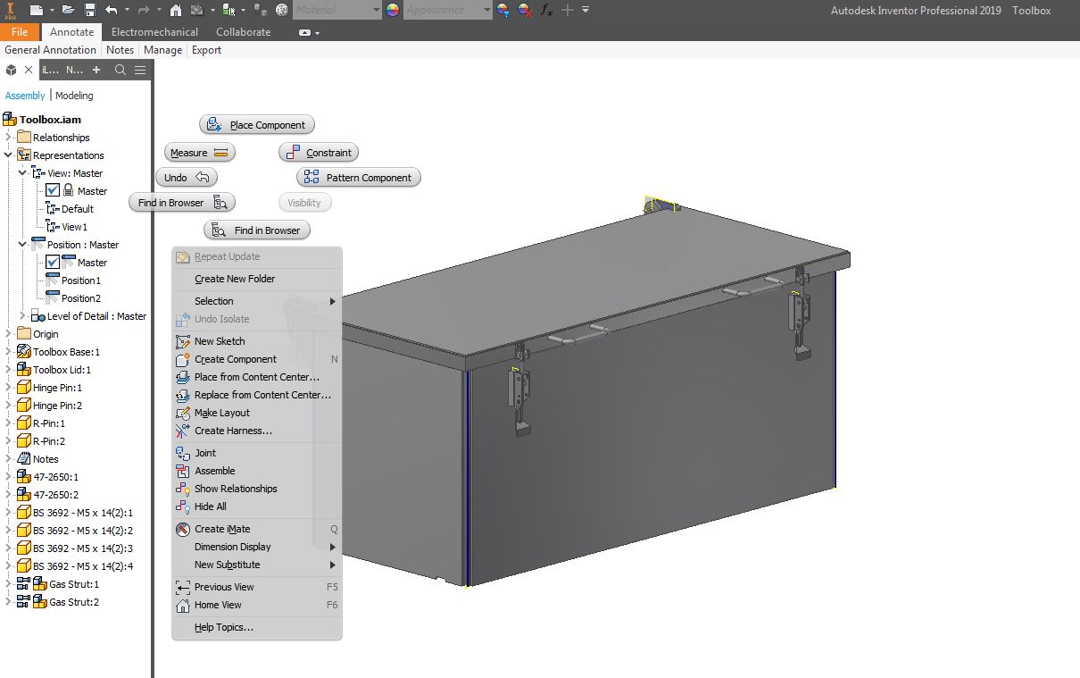Launch Pattern Component
1080x678 pixels.
357,177
